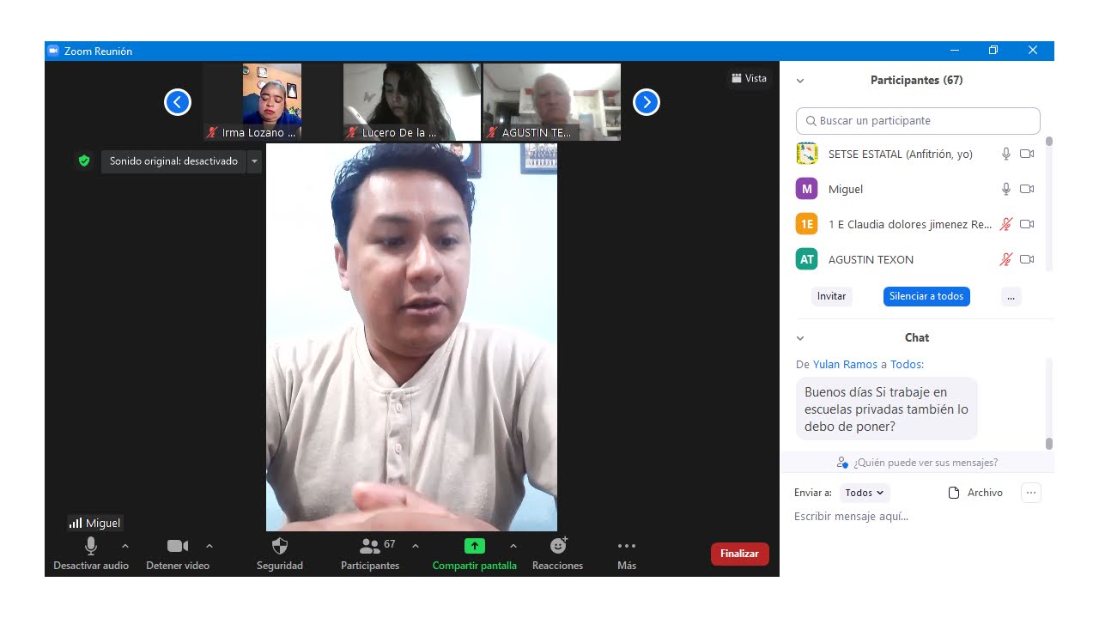This screenshot has width=1099, height=618.
Task: Toggle Miguel's microphone in participant list
Action: coord(1006,189)
